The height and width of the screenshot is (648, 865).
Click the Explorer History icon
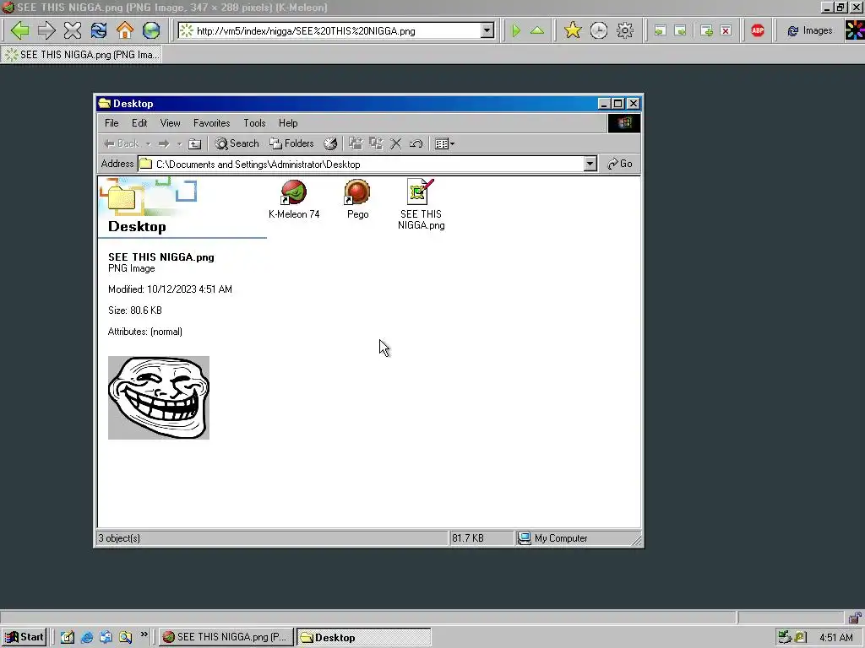[x=330, y=143]
